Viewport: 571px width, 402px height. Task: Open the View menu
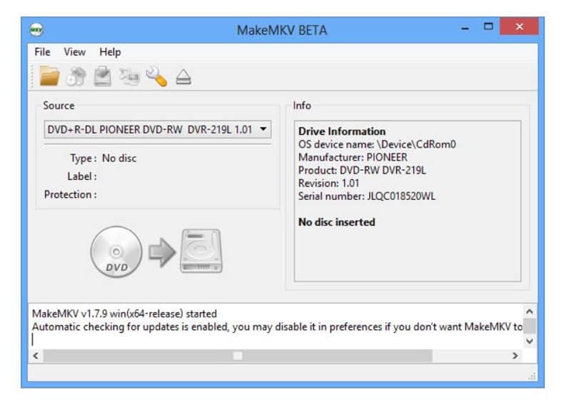click(75, 51)
